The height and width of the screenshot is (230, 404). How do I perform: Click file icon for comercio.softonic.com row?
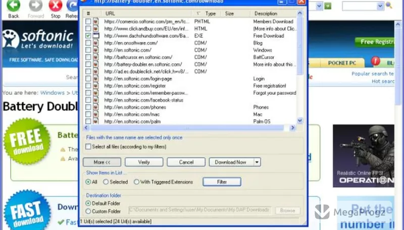pos(95,21)
